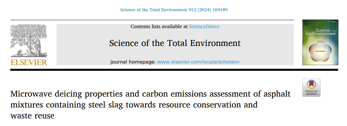
Task: Click the Contents lists available at text
Action: (x=159, y=26)
